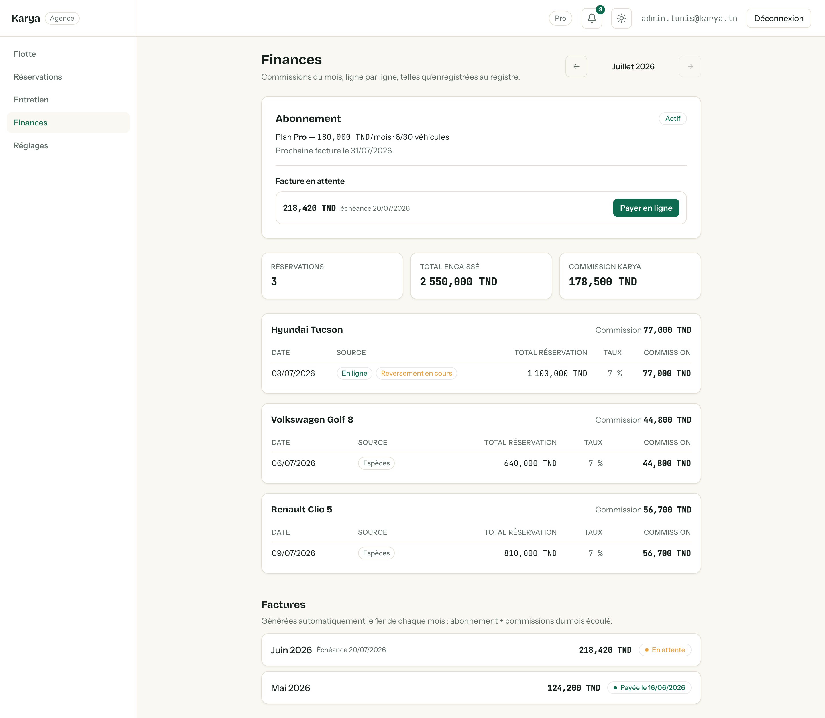Screen dimensions: 825x718
Task: Click the 1 100,000 TND total cell
Action: (557, 373)
